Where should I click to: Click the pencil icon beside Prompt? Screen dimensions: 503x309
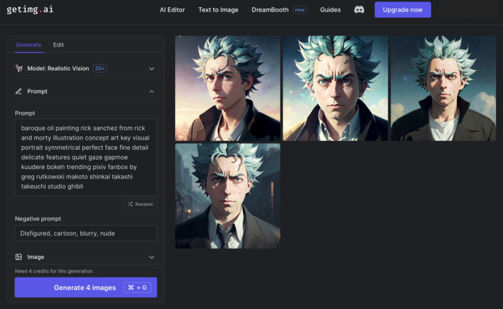pos(19,91)
